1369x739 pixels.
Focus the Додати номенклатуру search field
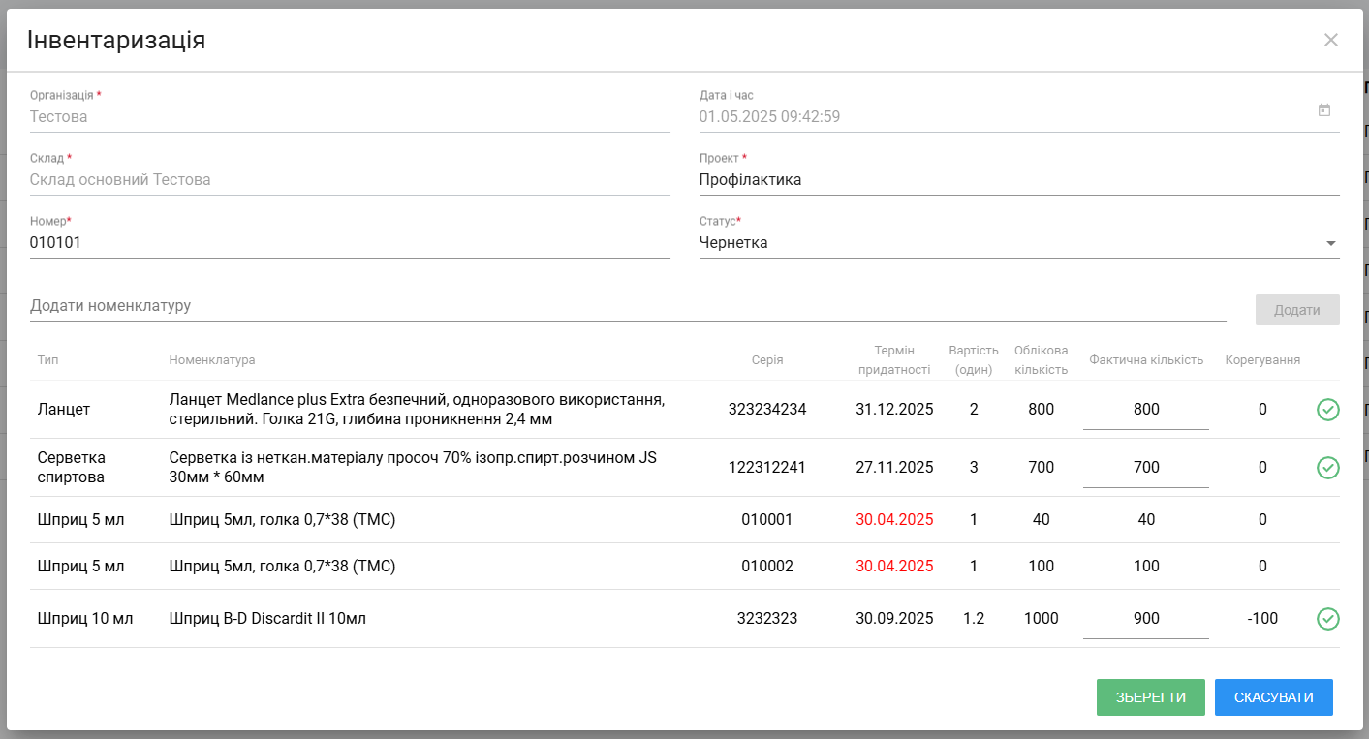tap(628, 306)
